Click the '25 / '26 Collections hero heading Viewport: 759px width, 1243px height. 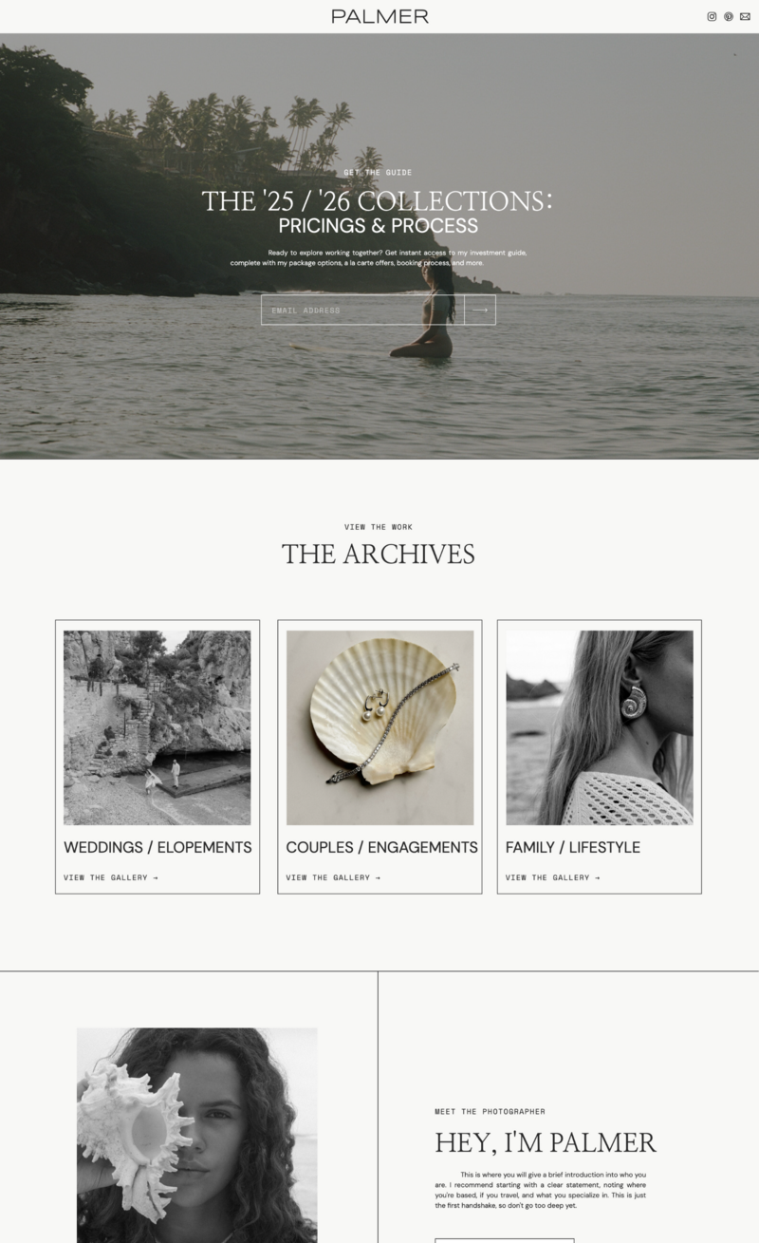(x=378, y=201)
